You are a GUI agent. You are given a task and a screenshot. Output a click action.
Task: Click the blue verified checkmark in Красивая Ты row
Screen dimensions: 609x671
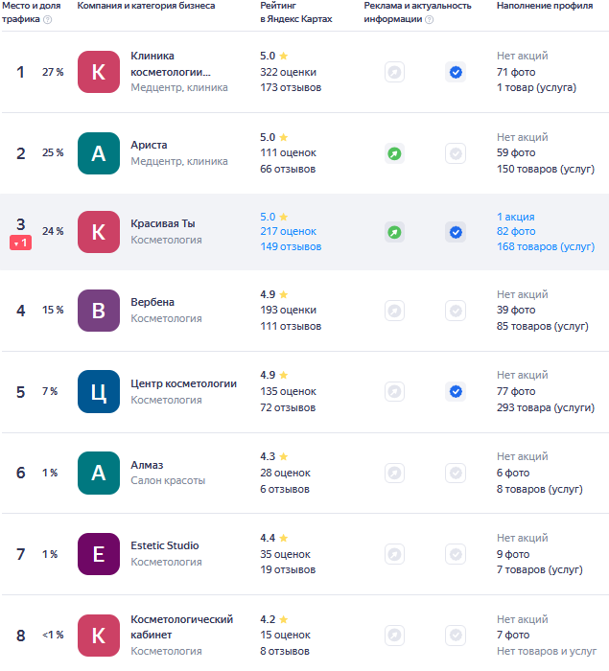[456, 232]
